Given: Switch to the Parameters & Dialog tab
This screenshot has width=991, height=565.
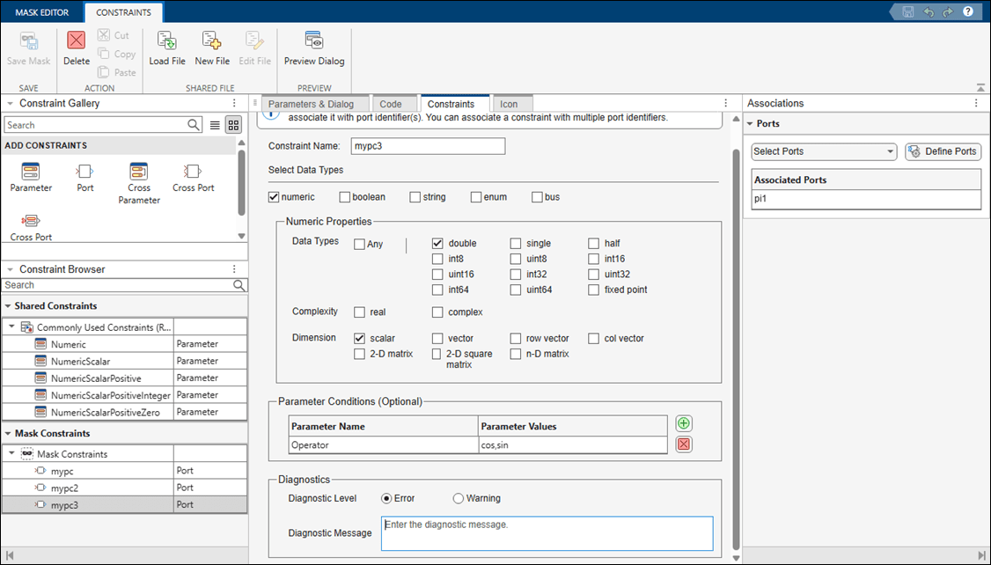Looking at the screenshot, I should (310, 104).
